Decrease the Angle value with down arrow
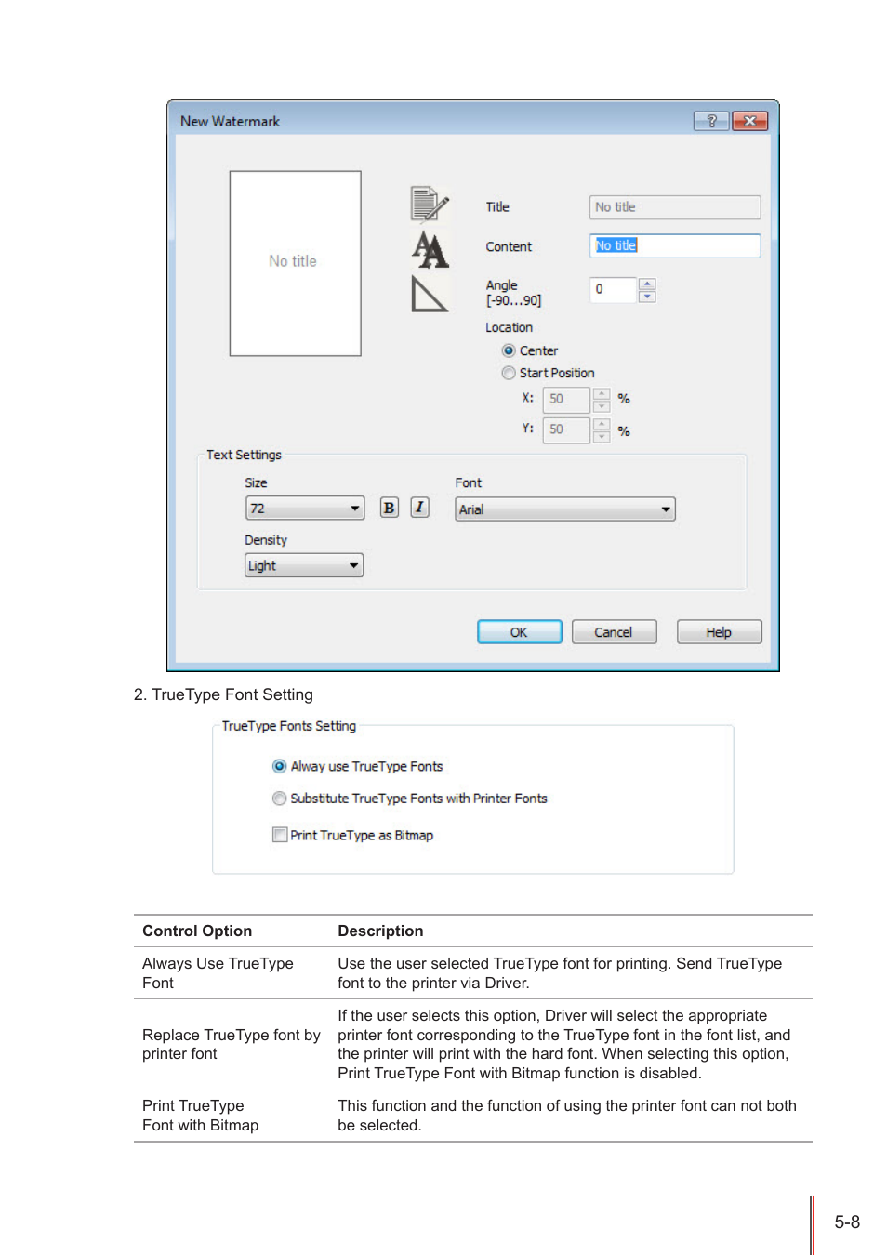The width and height of the screenshot is (887, 1255). click(x=648, y=297)
